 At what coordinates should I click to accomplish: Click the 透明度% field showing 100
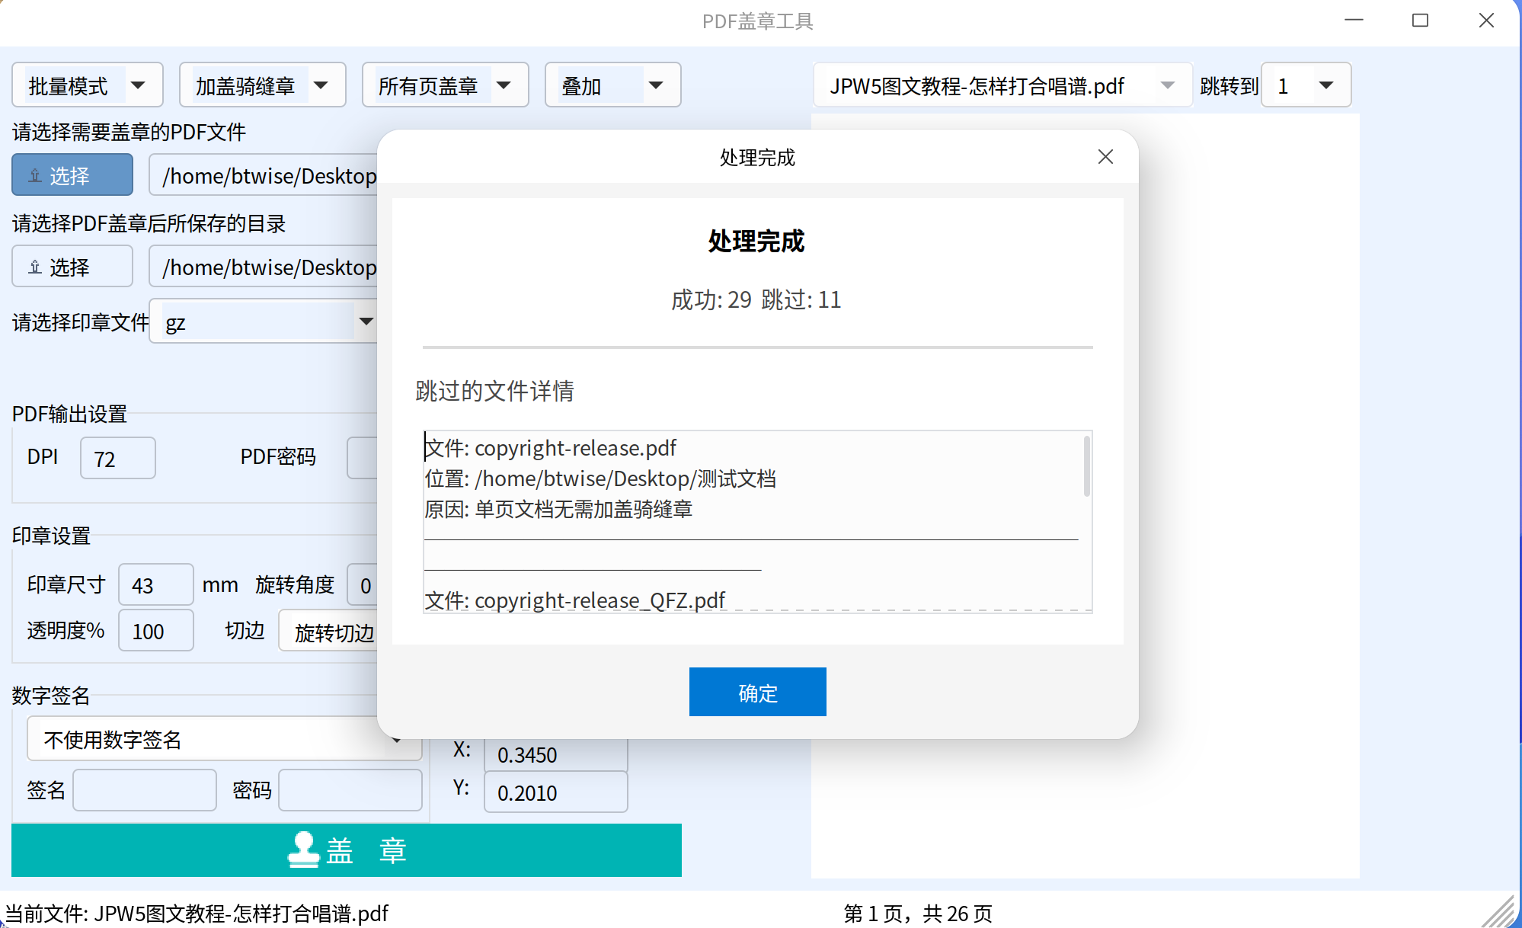(156, 630)
